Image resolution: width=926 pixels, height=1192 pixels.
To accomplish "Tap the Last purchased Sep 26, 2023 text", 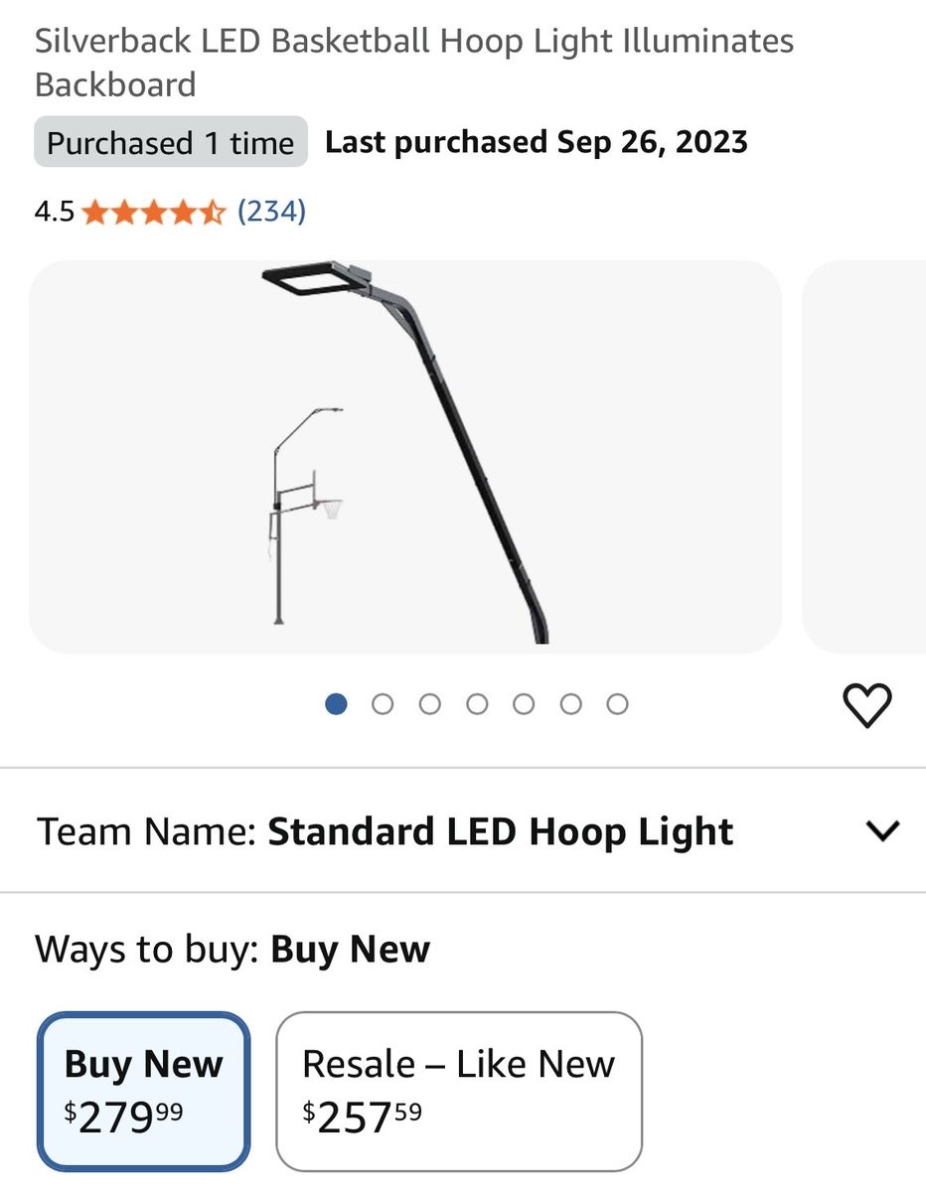I will 537,142.
